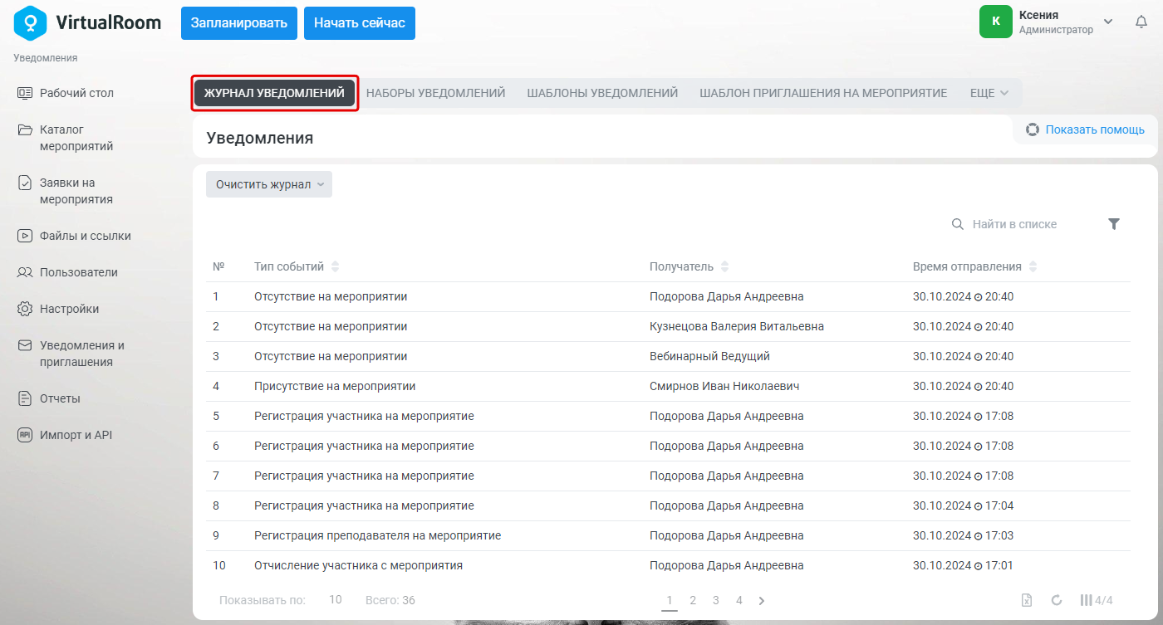
Task: Export list to Excel file icon
Action: (1027, 600)
